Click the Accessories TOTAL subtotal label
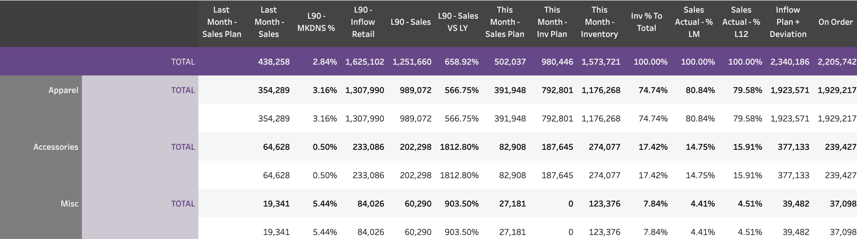The width and height of the screenshot is (857, 239). point(183,147)
